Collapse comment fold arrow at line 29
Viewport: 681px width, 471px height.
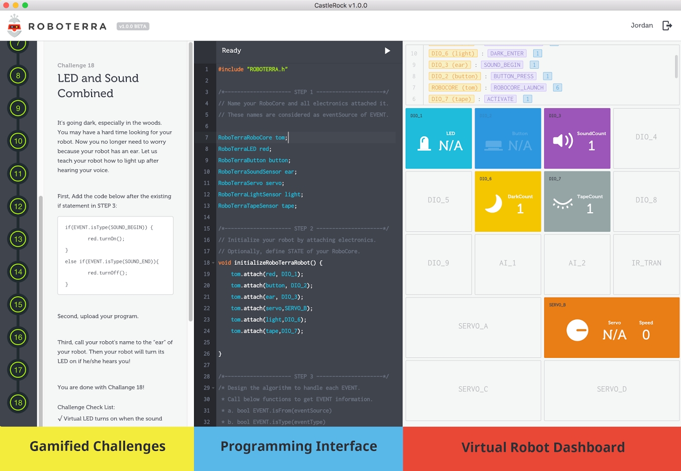coord(213,388)
